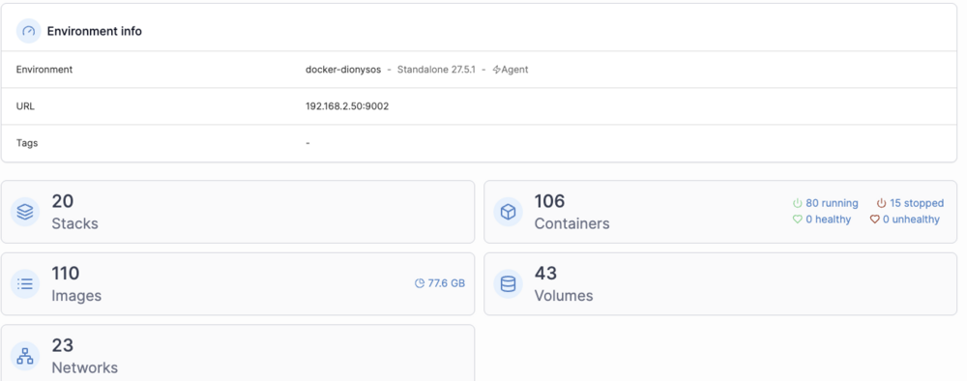Click the pie chart icon beside 77.6 GB
The image size is (967, 381).
pos(420,283)
